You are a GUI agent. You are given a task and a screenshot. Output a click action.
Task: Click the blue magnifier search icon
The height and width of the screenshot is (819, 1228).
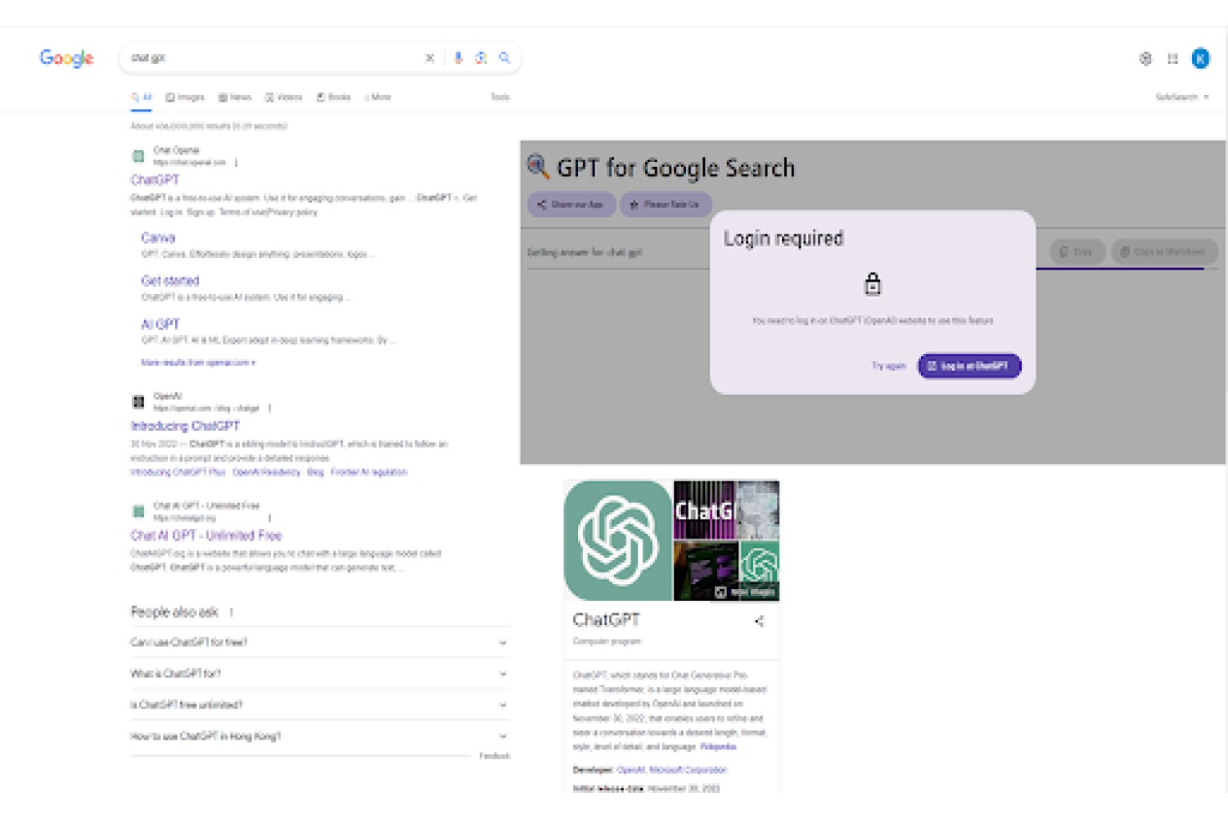505,58
